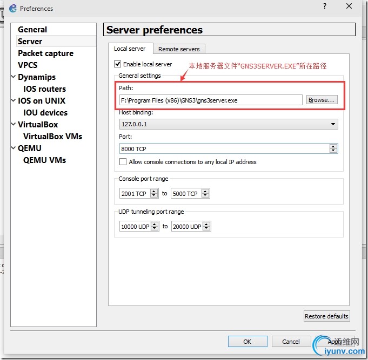The height and width of the screenshot is (360, 368).
Task: Switch to the Remote servers tab
Action: pos(179,49)
